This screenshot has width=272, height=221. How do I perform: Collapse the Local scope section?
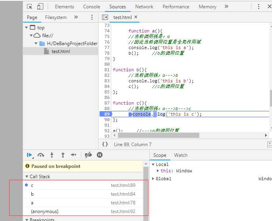[153, 164]
